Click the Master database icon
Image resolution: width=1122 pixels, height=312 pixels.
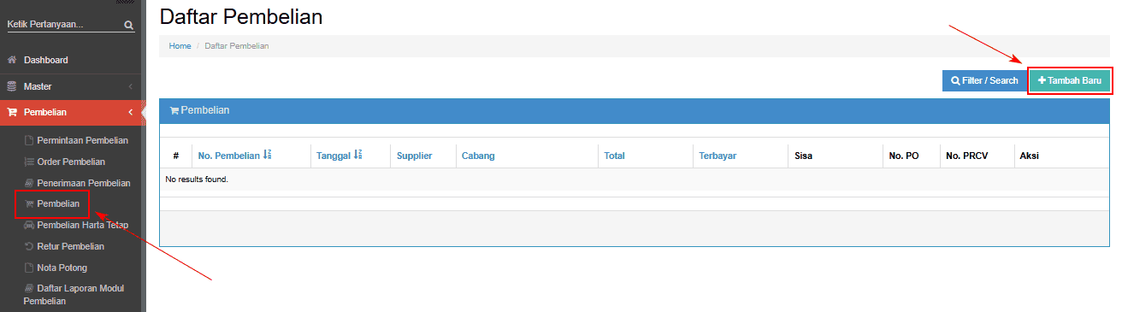click(12, 86)
